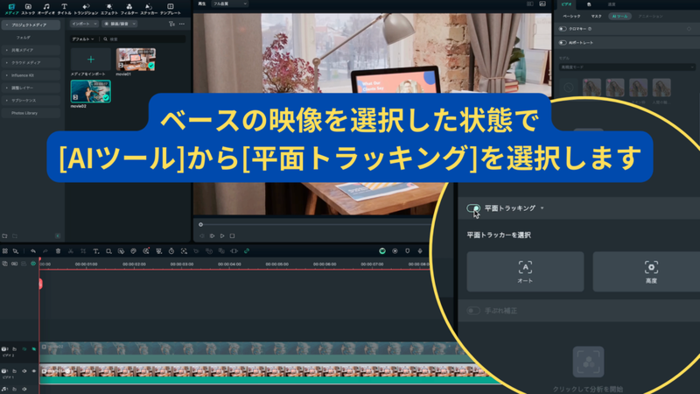Click the color palette icon in the timeline toolbar

tap(134, 251)
